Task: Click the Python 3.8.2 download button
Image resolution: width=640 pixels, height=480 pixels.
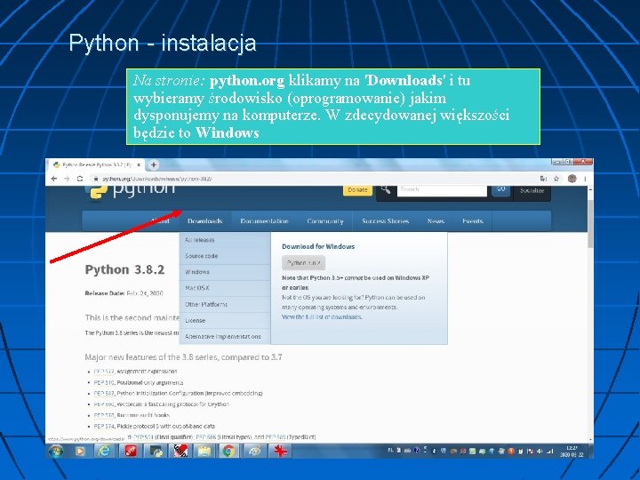Action: pos(303,263)
